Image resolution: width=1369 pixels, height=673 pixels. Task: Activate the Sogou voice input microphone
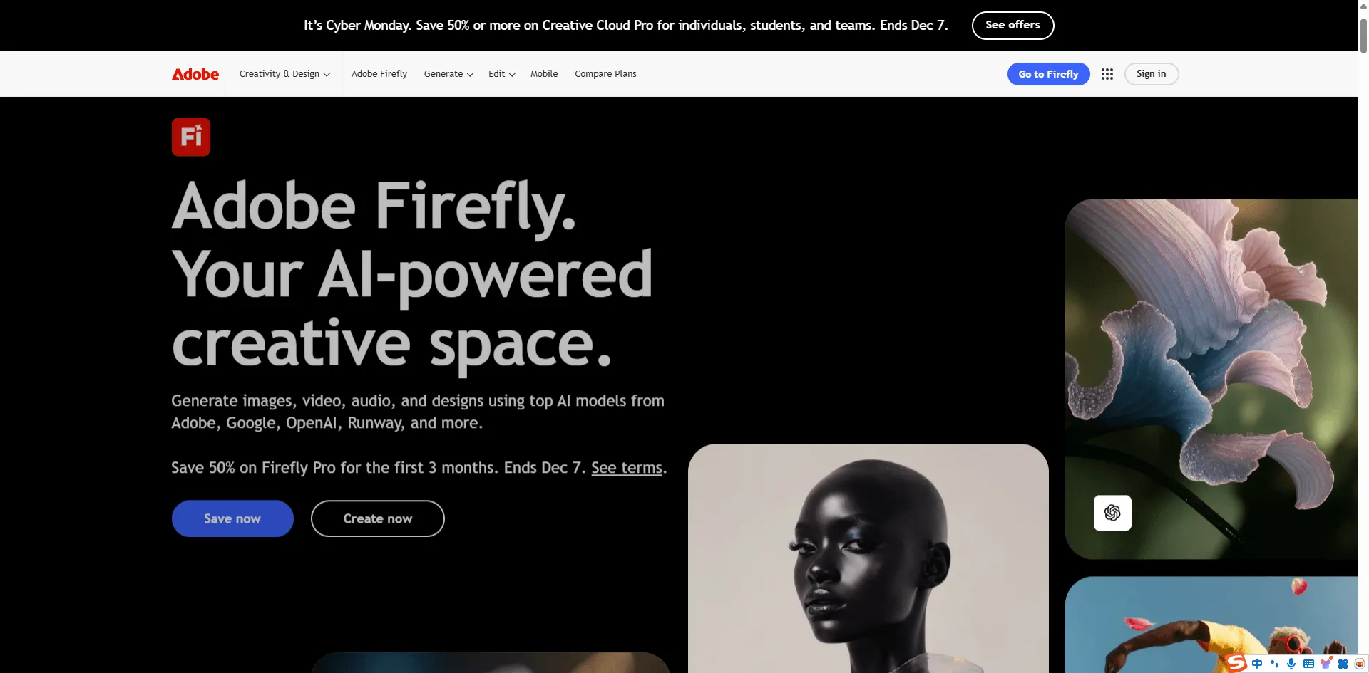[x=1291, y=664]
